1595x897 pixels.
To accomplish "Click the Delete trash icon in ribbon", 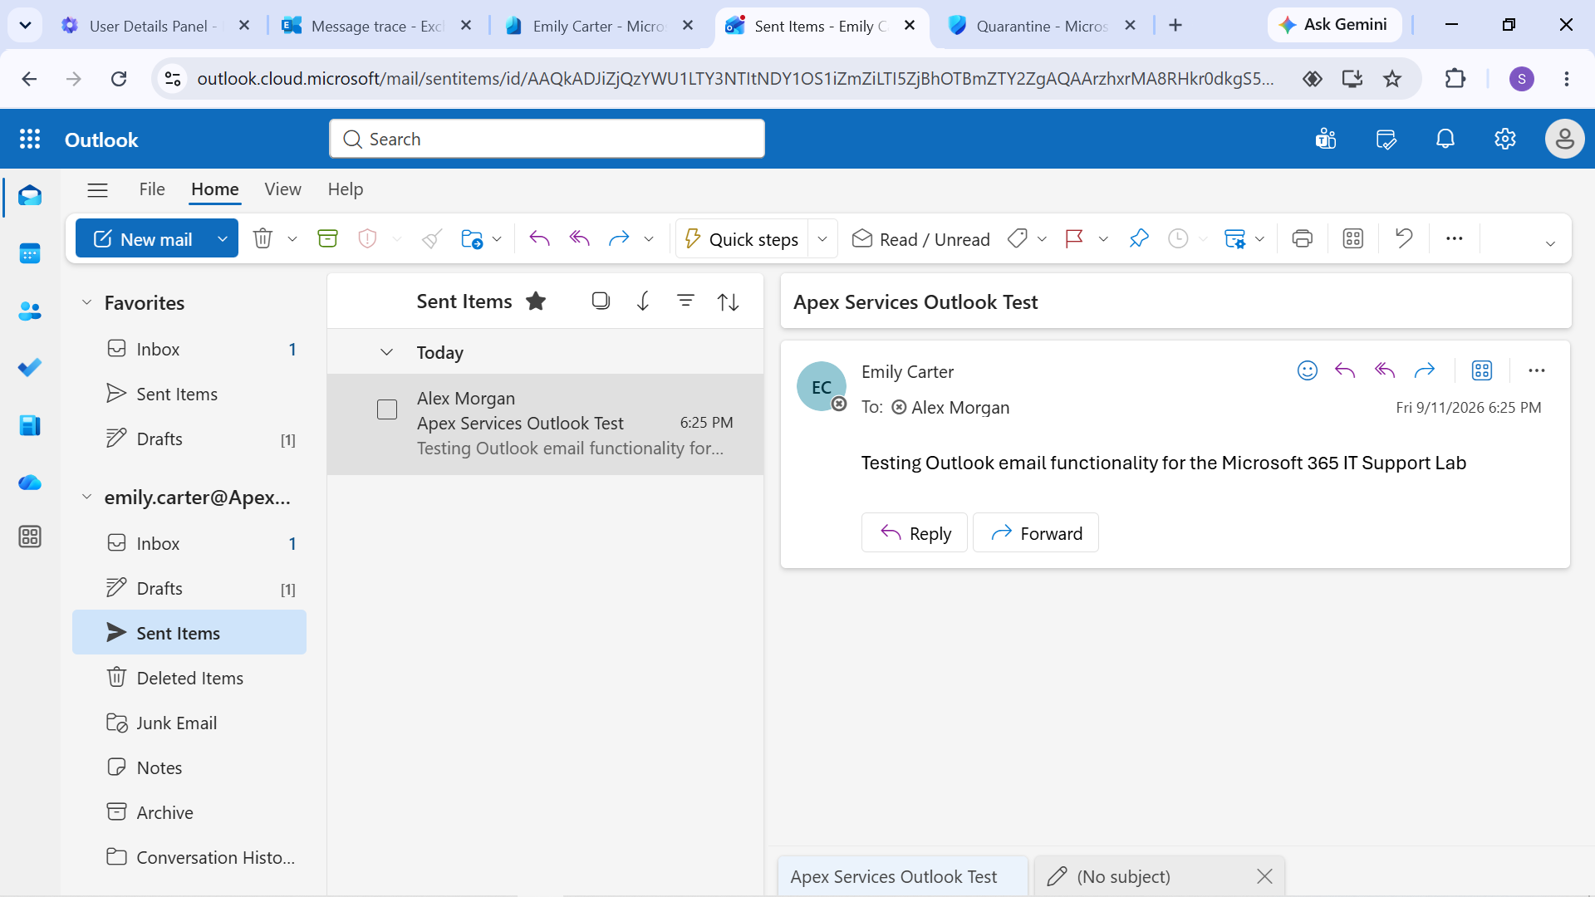I will pos(263,239).
